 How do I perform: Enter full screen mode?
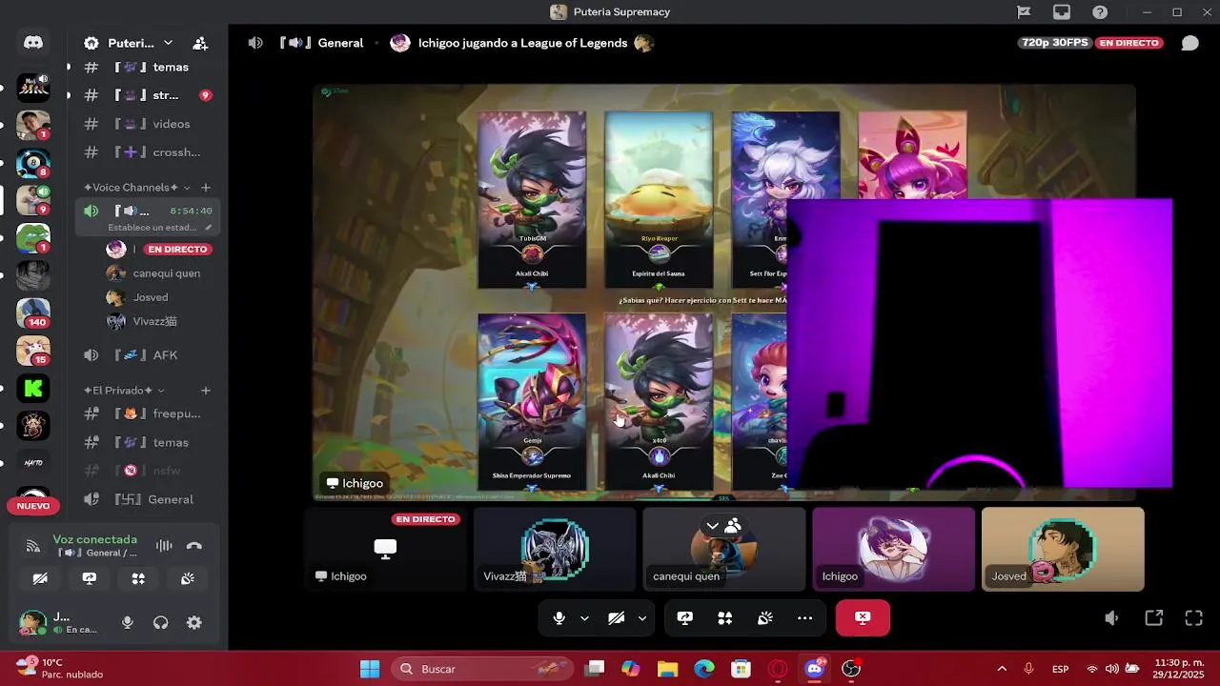pos(1193,618)
